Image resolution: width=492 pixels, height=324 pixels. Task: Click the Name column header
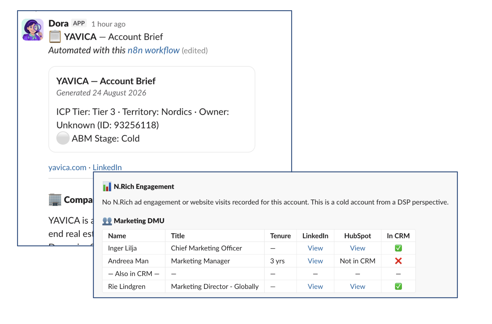pos(117,236)
